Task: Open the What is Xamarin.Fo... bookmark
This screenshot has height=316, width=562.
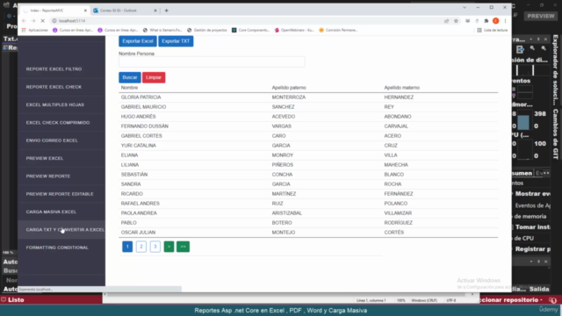Action: [x=162, y=30]
